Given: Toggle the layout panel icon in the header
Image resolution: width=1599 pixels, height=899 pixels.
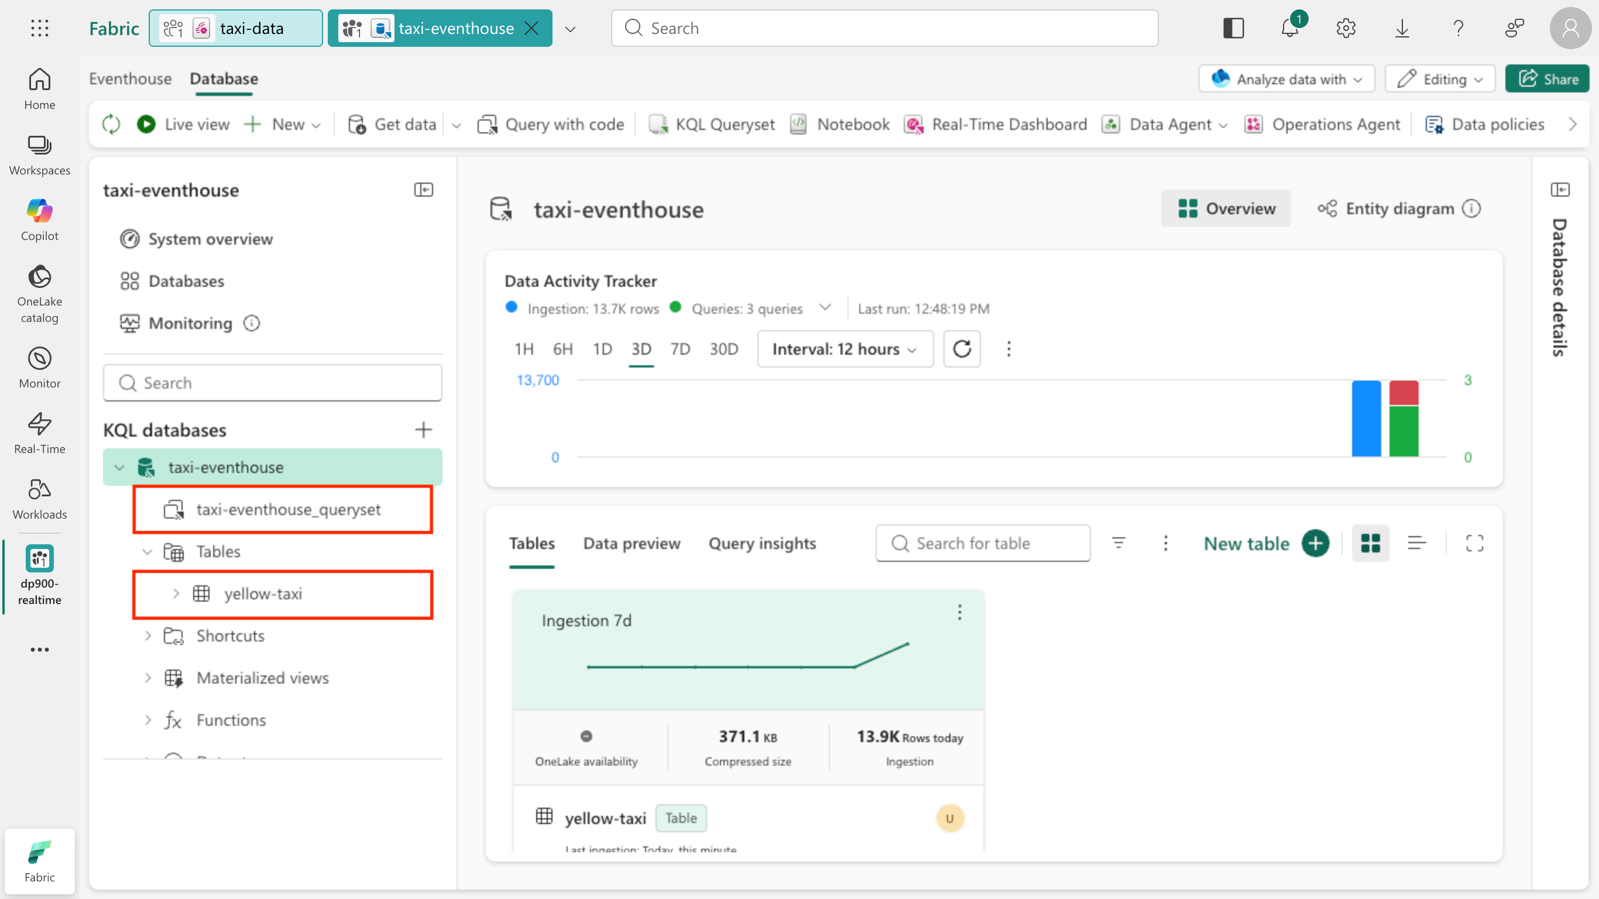Looking at the screenshot, I should pyautogui.click(x=1234, y=28).
